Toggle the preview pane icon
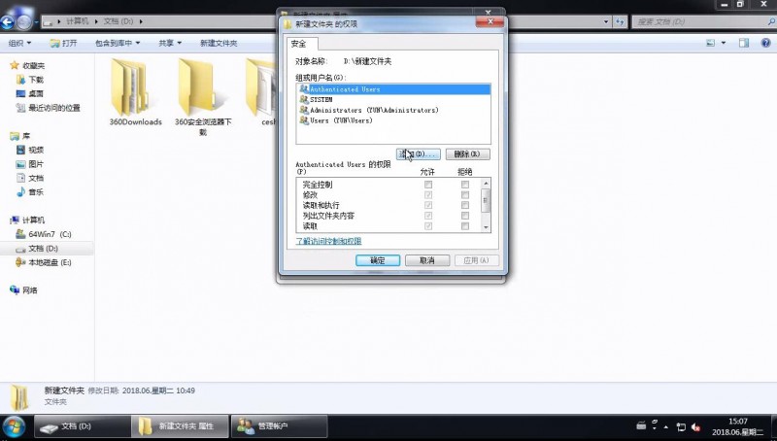 click(744, 43)
